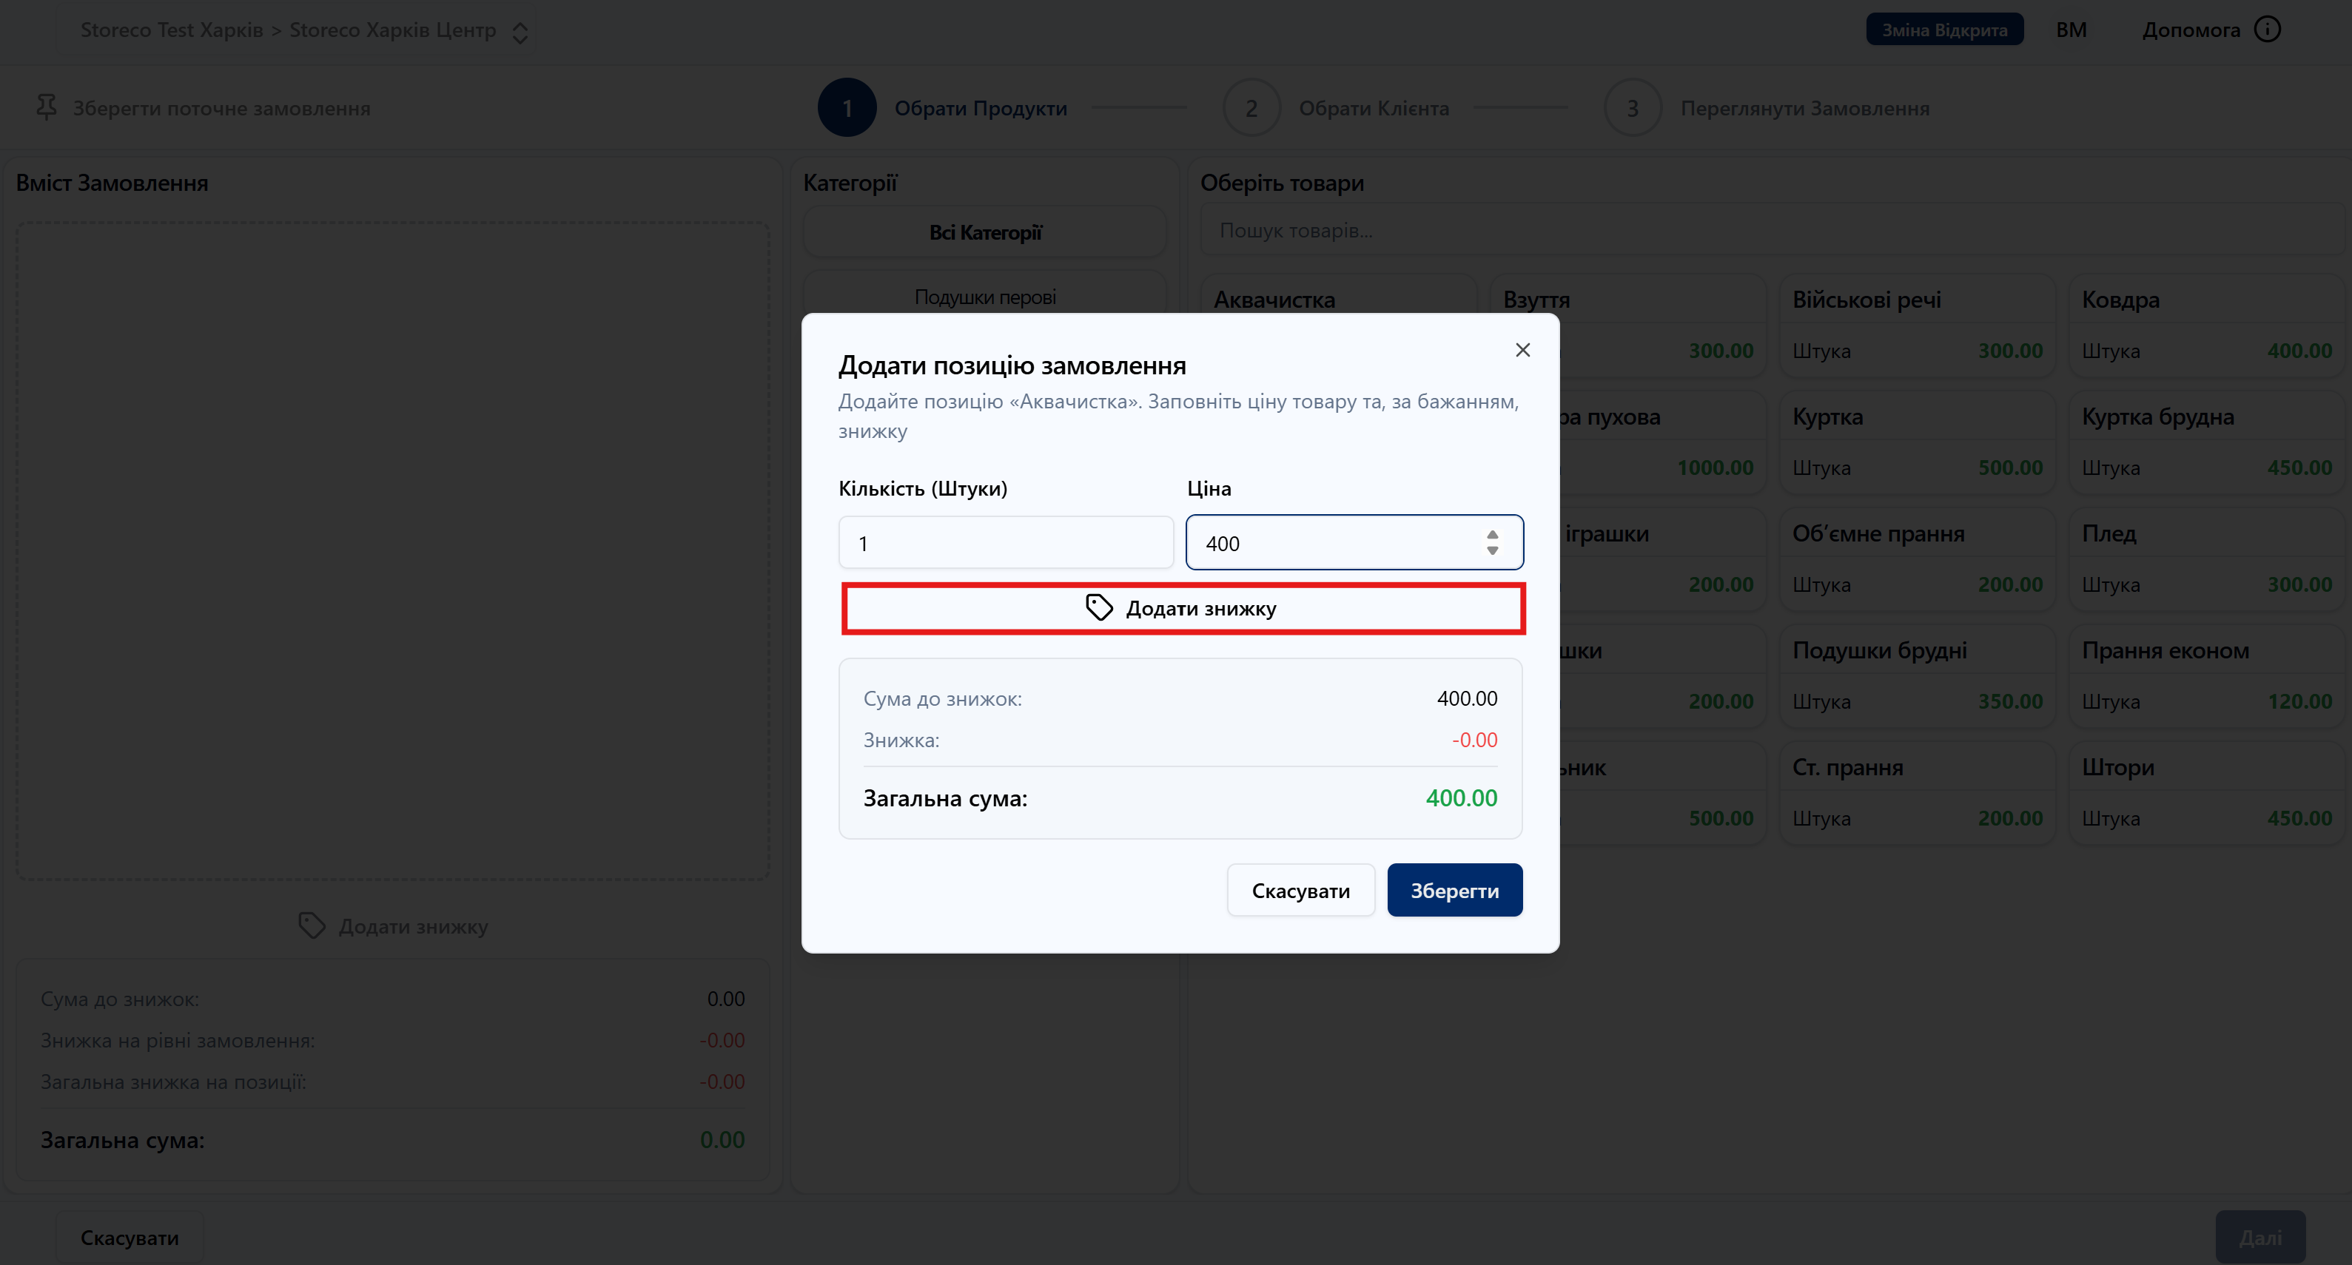Click the pin icon to save current order
Viewport: 2352px width, 1265px height.
click(46, 108)
